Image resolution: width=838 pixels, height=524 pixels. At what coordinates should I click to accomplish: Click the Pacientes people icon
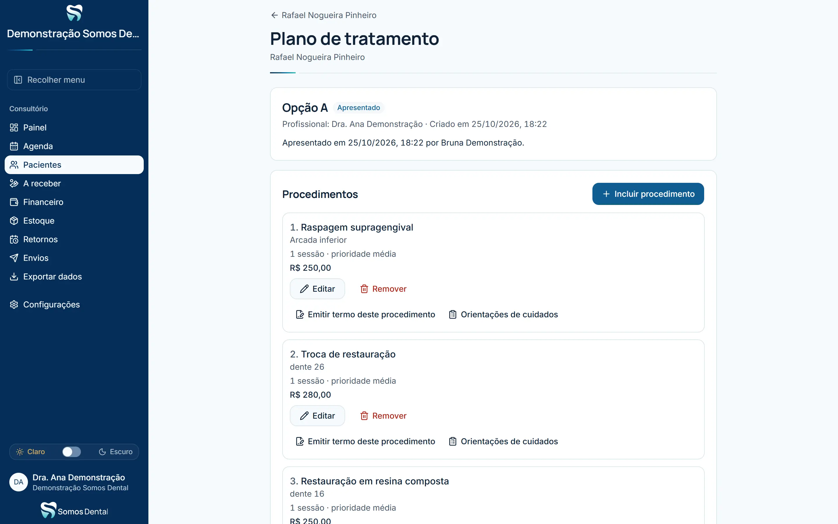coord(14,164)
